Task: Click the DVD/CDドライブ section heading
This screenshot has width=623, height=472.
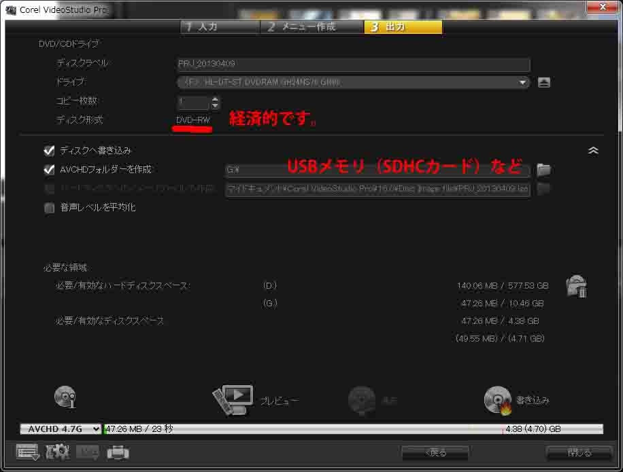Action: coord(68,43)
